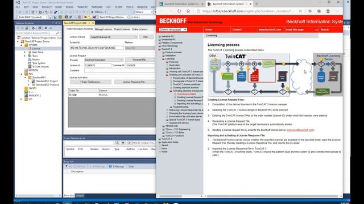Screen dimensions: 364x204
Task: Click the Generate File button
Action: [140, 59]
